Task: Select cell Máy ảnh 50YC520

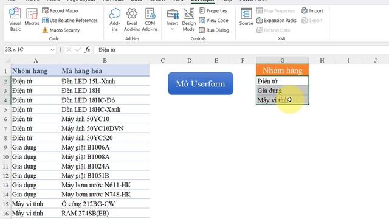Action: (x=105, y=138)
